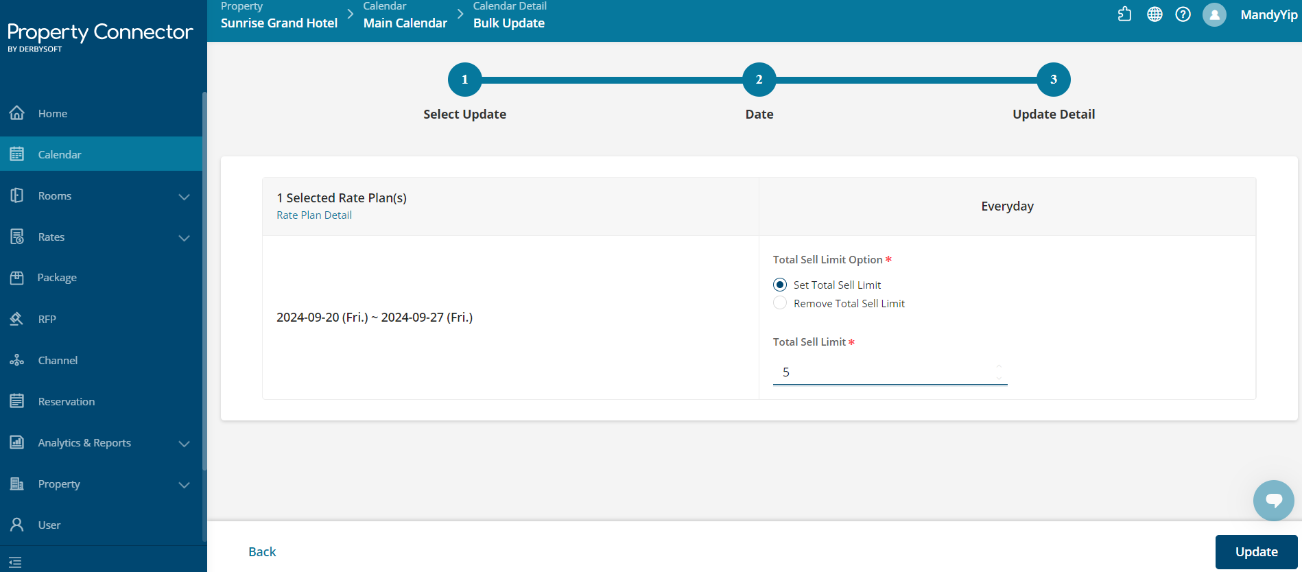Screen dimensions: 1302x572
Task: Expand the Rates submenu chevron
Action: click(184, 238)
